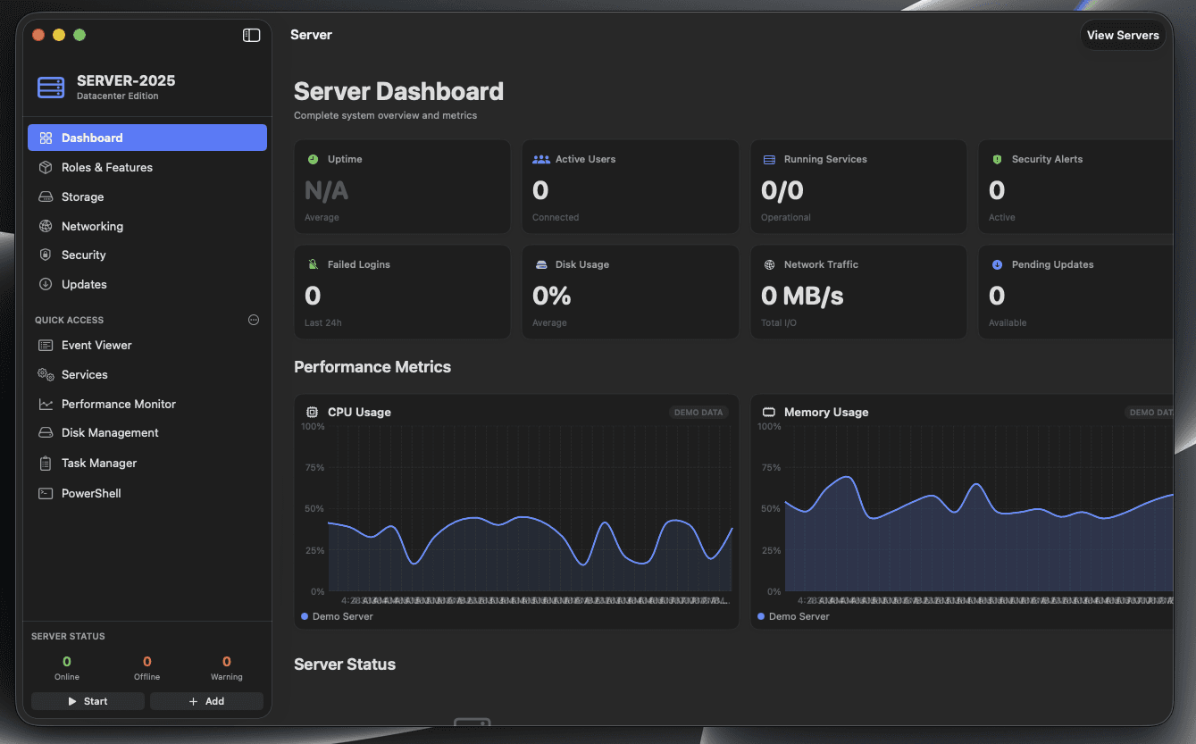Click the Add server button

point(206,701)
